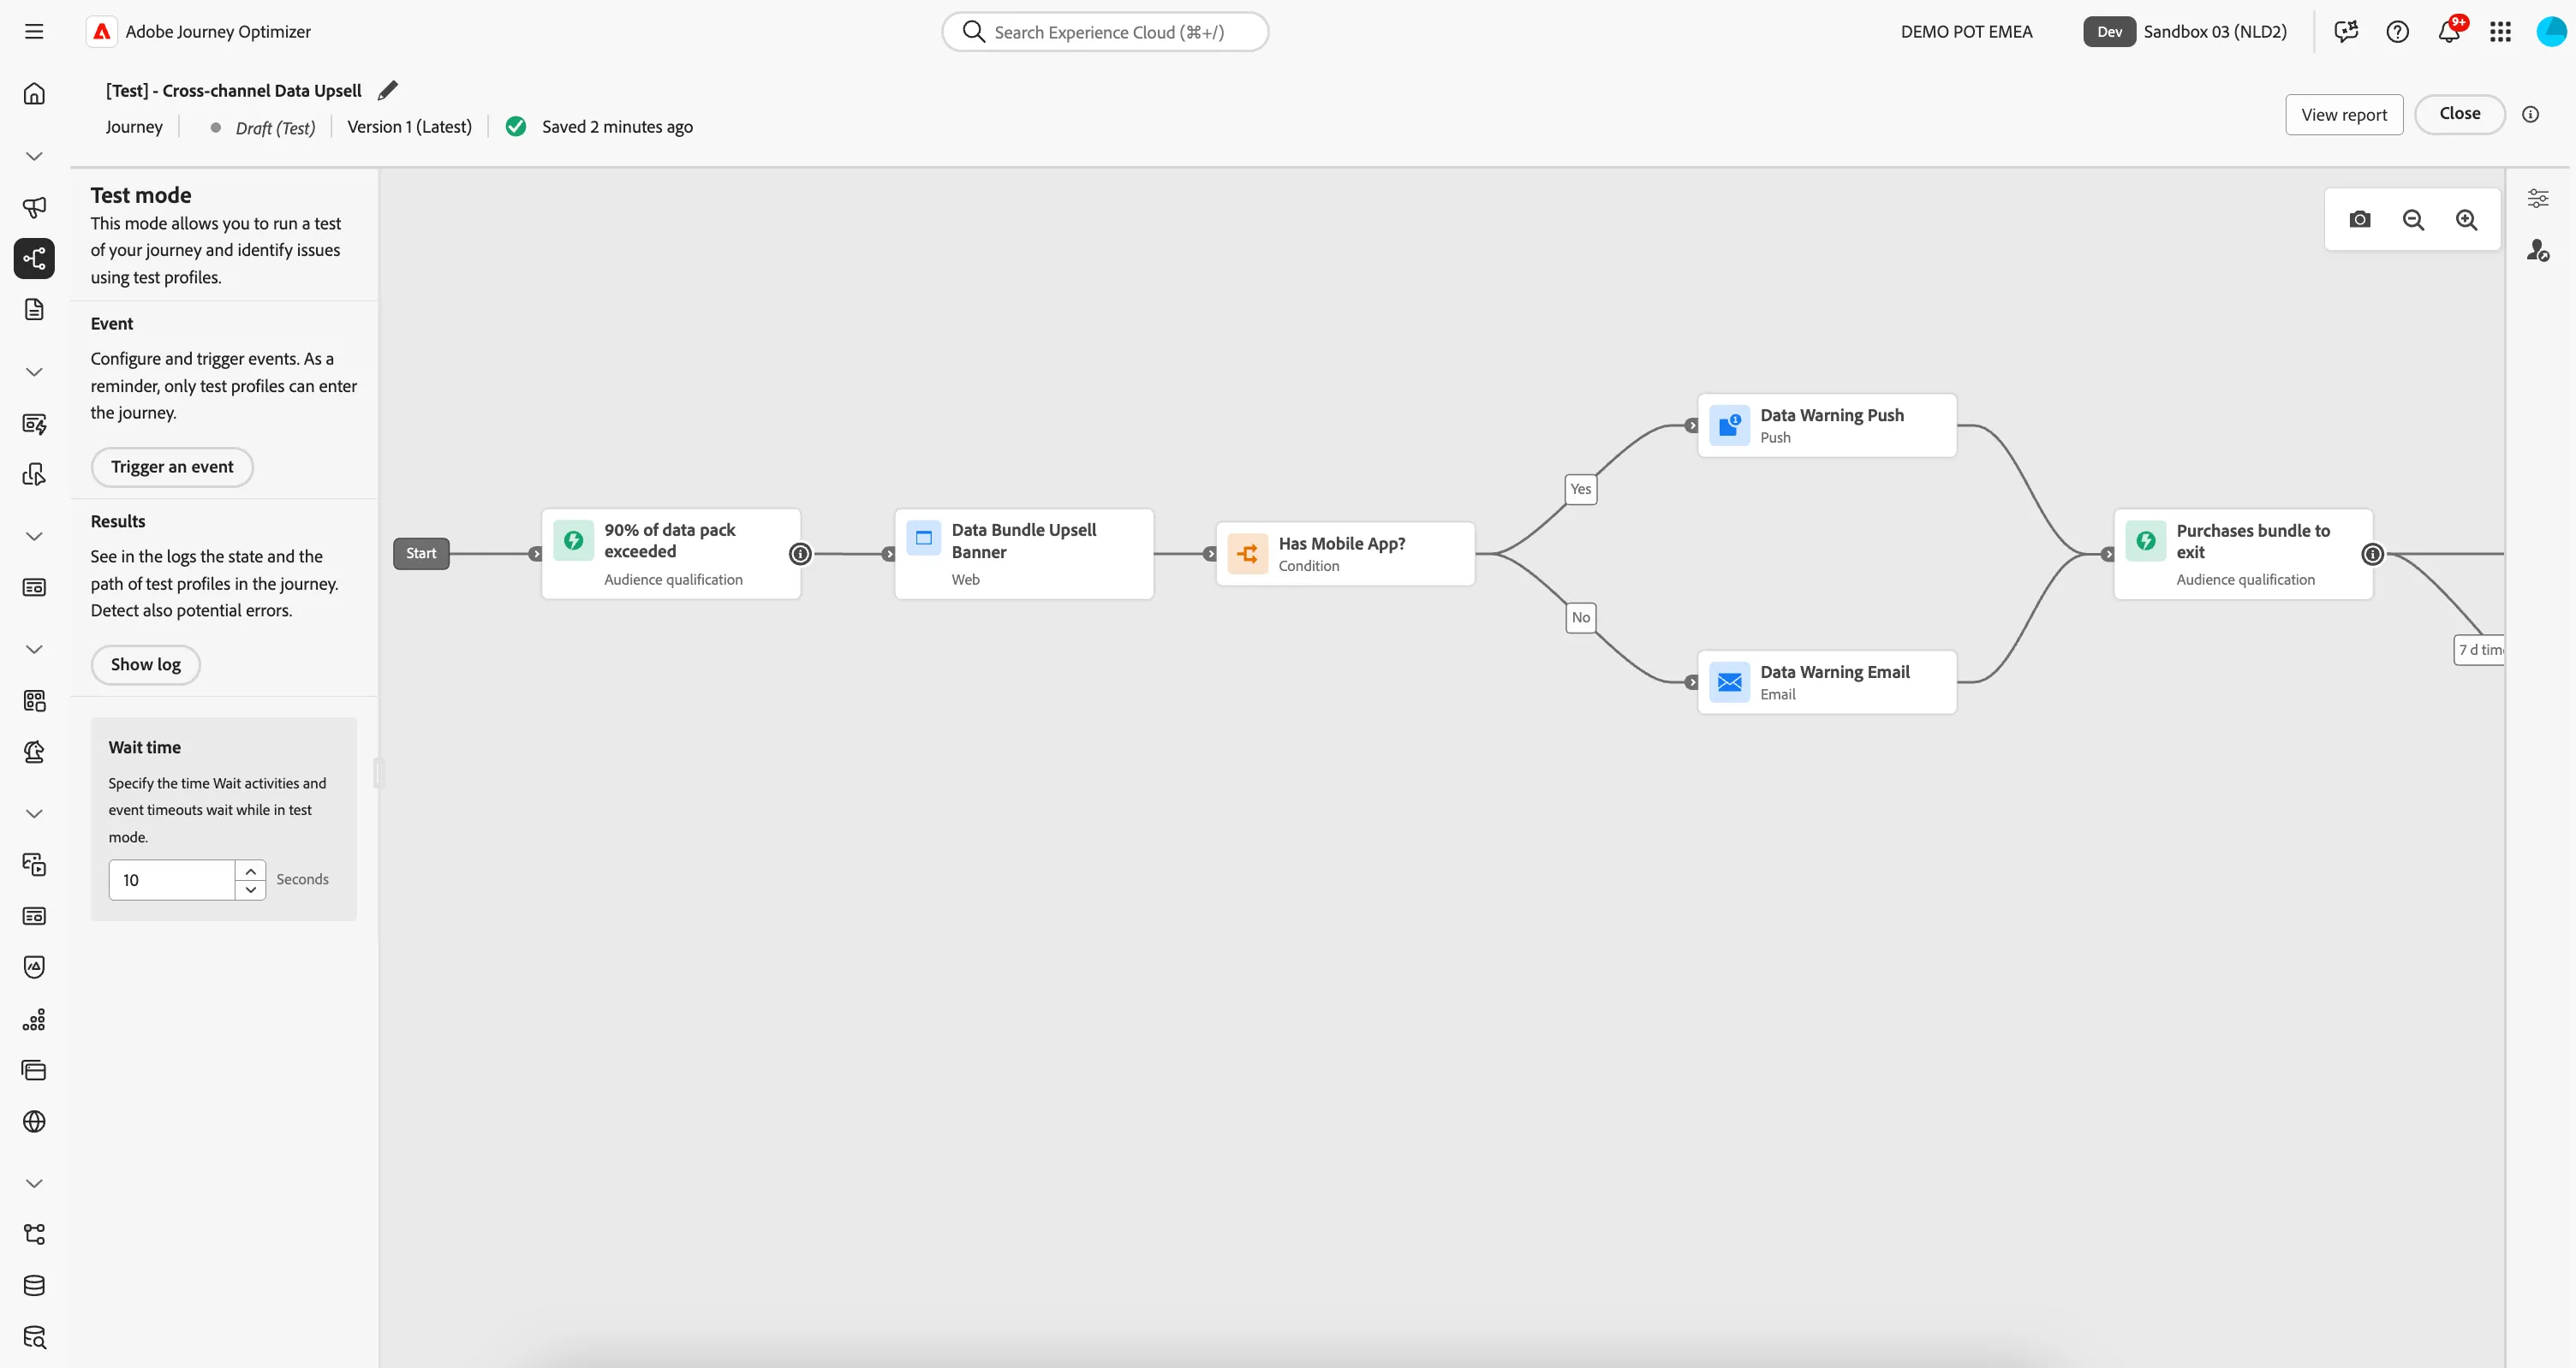Screen dimensions: 2576x1368
Task: Open info icon next to Close button
Action: pyautogui.click(x=2531, y=114)
